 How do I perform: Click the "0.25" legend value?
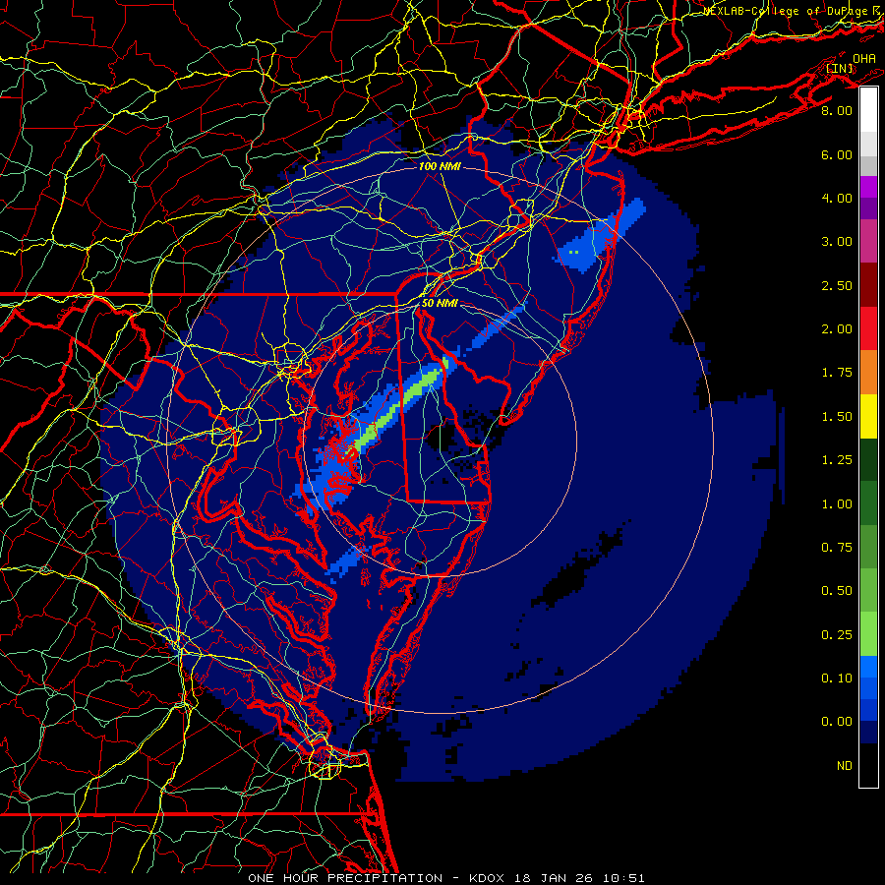tap(837, 635)
